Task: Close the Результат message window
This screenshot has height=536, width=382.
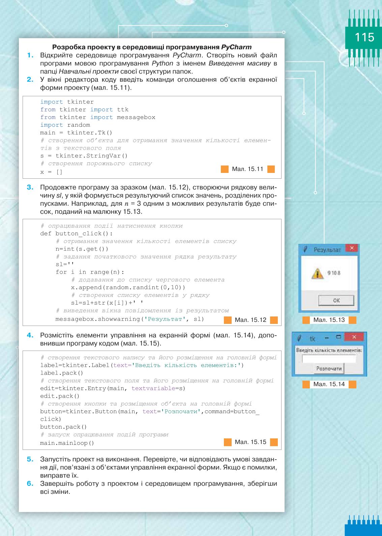Action: point(352,248)
